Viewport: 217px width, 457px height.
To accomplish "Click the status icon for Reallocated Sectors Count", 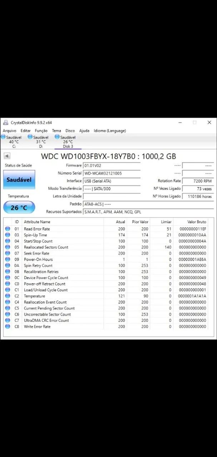I will tap(8, 247).
